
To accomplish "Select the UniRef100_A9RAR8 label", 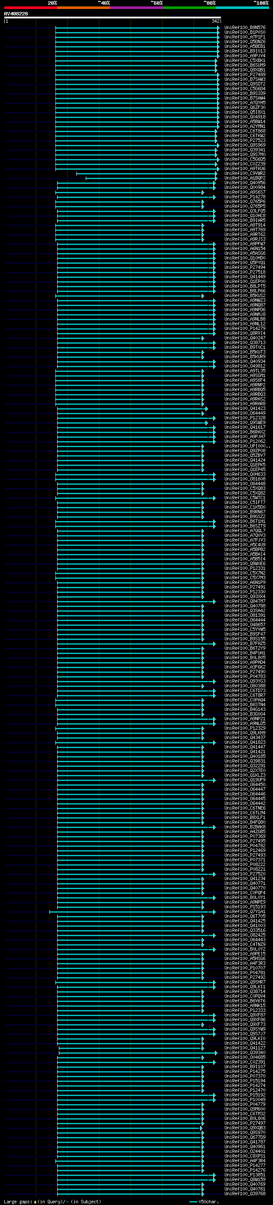I will [245, 404].
